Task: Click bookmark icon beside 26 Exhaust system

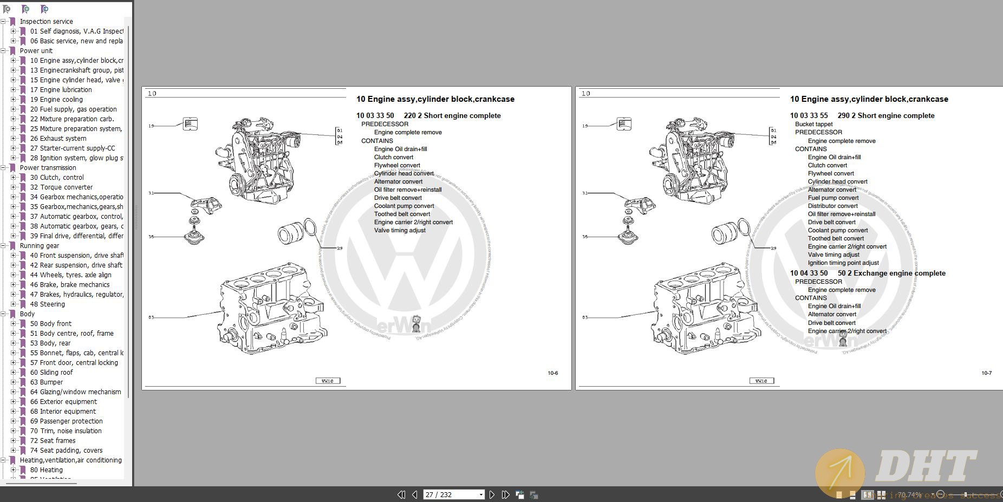Action: click(x=23, y=139)
